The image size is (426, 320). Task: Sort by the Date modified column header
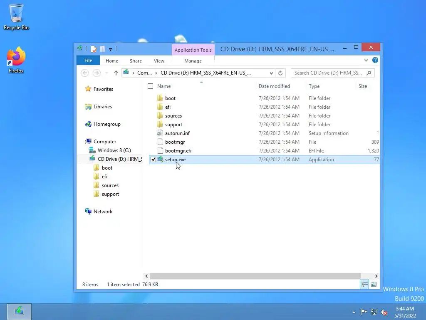274,86
